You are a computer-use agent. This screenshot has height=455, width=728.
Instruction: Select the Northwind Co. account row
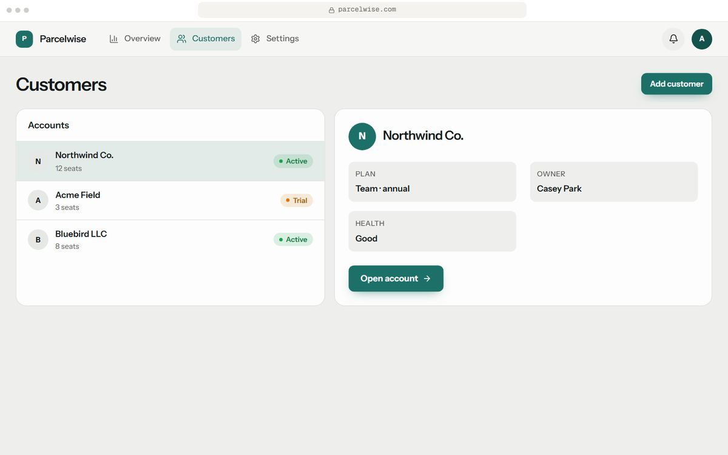[x=170, y=161]
